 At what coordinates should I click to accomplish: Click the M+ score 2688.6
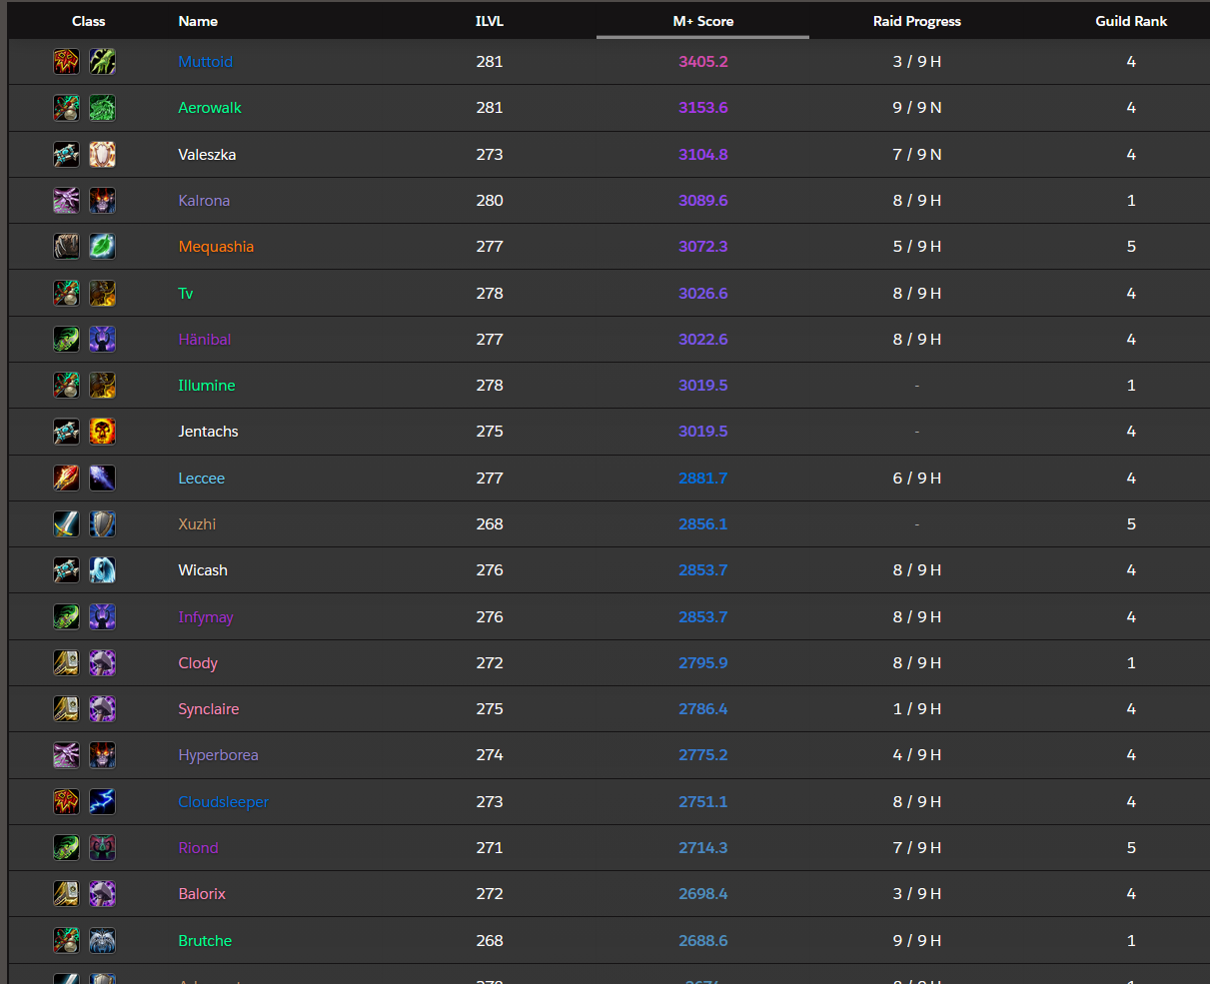pyautogui.click(x=703, y=941)
